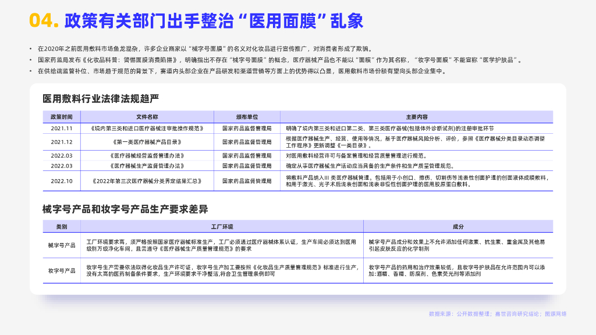Click the 2021.11 date cell
The width and height of the screenshot is (596, 335).
pos(62,128)
